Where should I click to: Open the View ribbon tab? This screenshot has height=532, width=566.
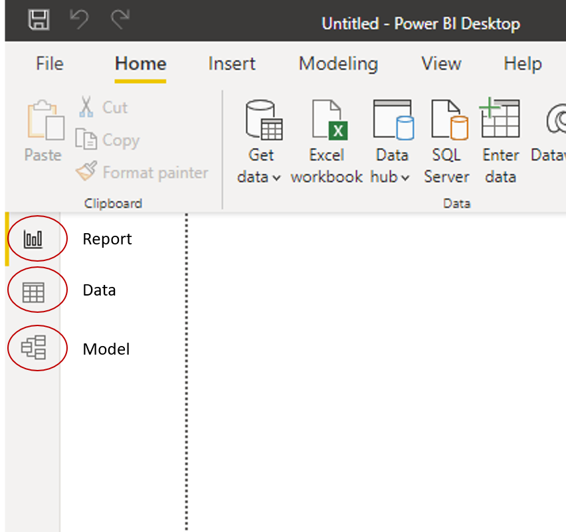441,64
